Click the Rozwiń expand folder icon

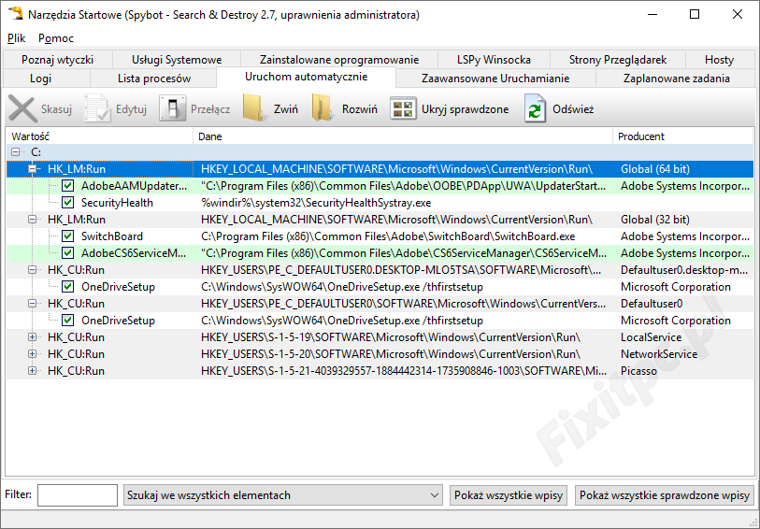[324, 109]
